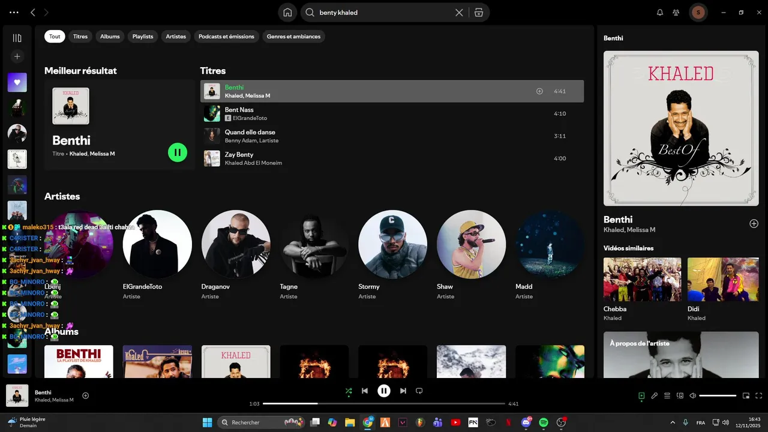The width and height of the screenshot is (768, 432).
Task: Show hidden system tray icons
Action: (x=673, y=422)
